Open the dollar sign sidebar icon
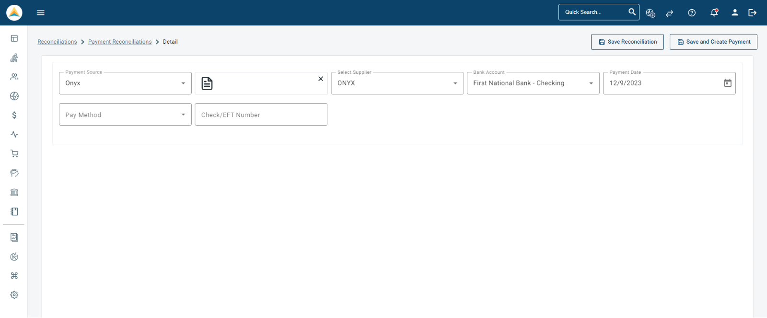 (x=14, y=115)
